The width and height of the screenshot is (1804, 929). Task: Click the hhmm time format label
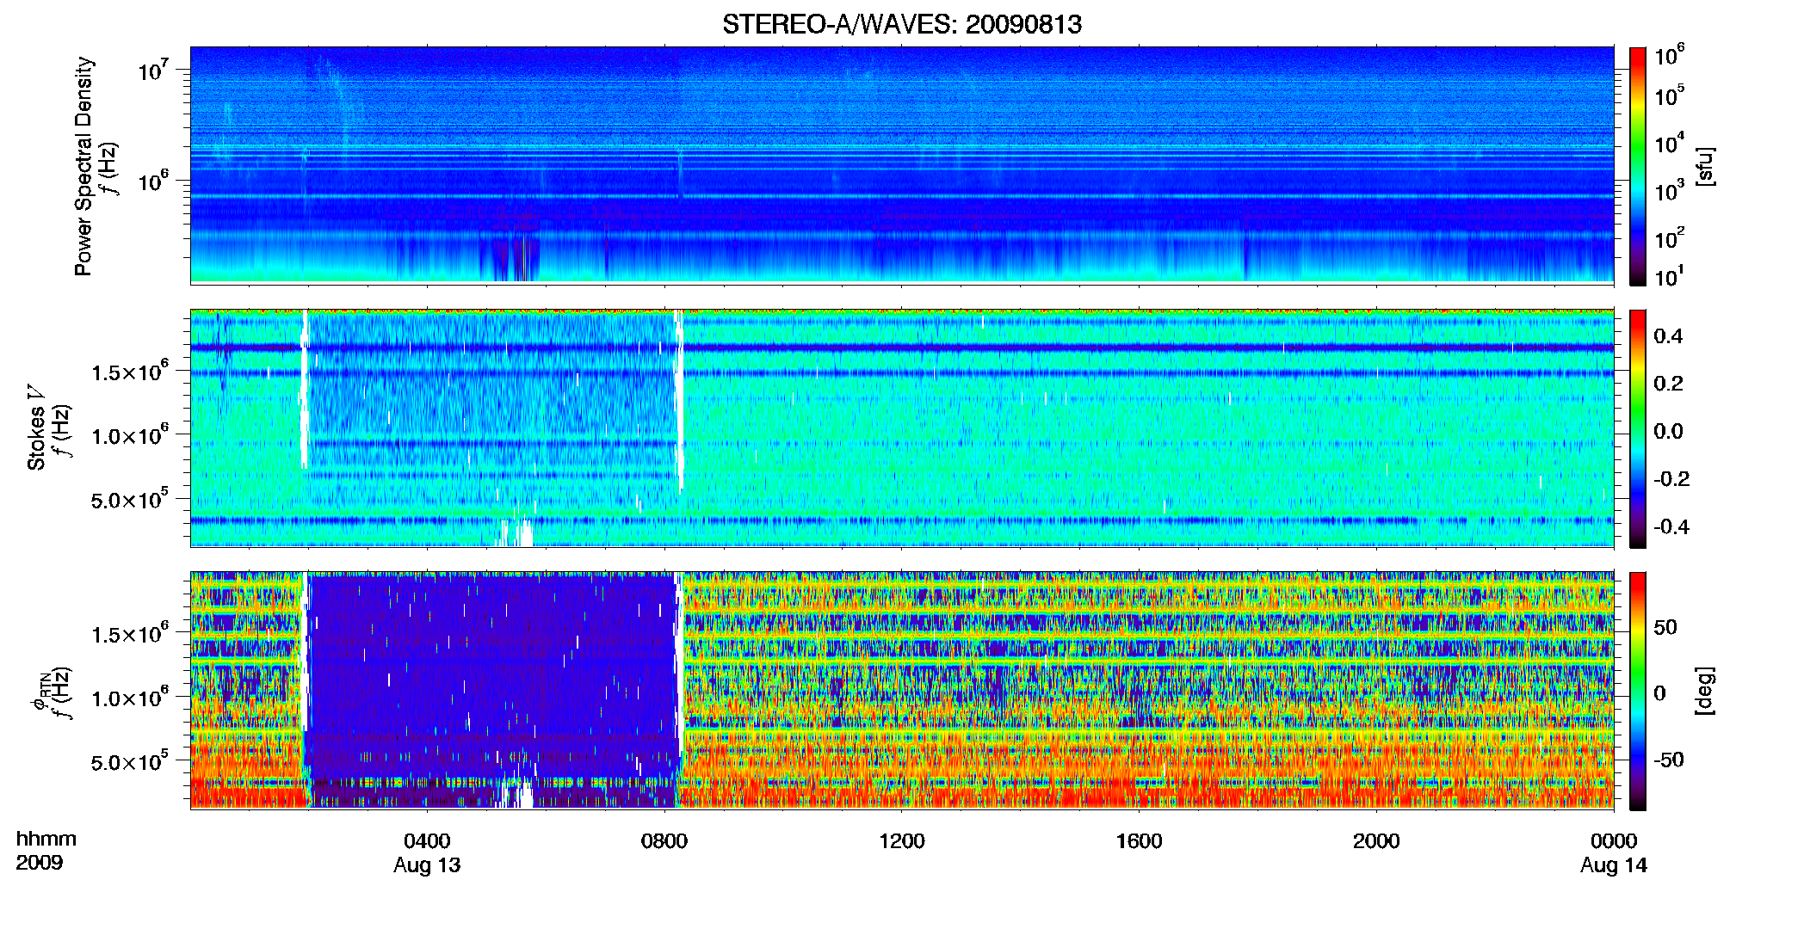46,839
